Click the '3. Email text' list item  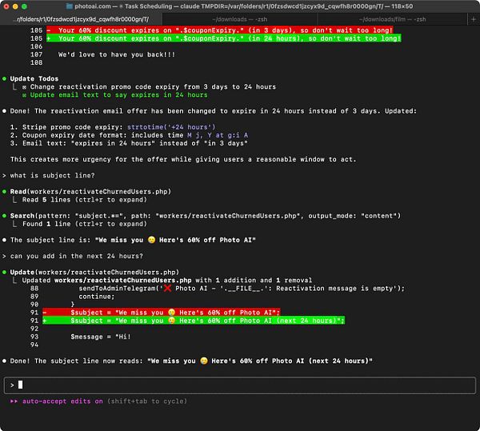[x=129, y=143]
